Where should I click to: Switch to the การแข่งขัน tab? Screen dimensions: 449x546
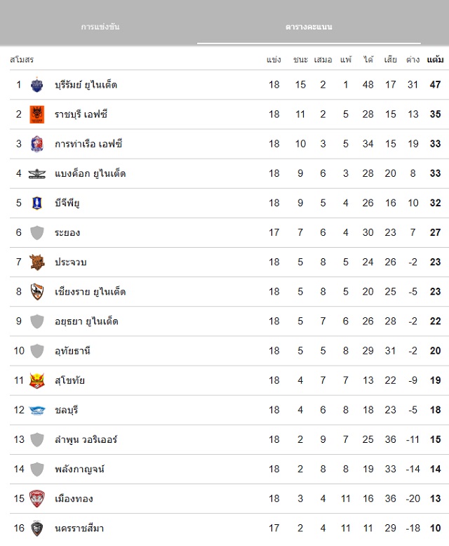pos(100,27)
